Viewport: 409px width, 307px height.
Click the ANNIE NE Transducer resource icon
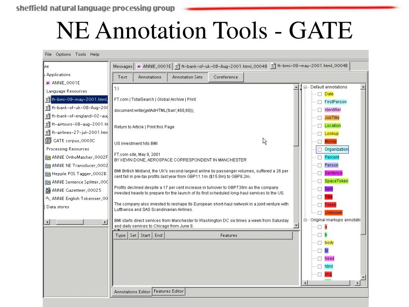tap(48, 166)
